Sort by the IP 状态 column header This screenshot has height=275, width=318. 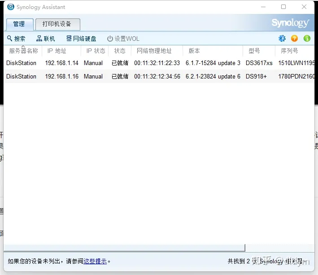pyautogui.click(x=95, y=51)
